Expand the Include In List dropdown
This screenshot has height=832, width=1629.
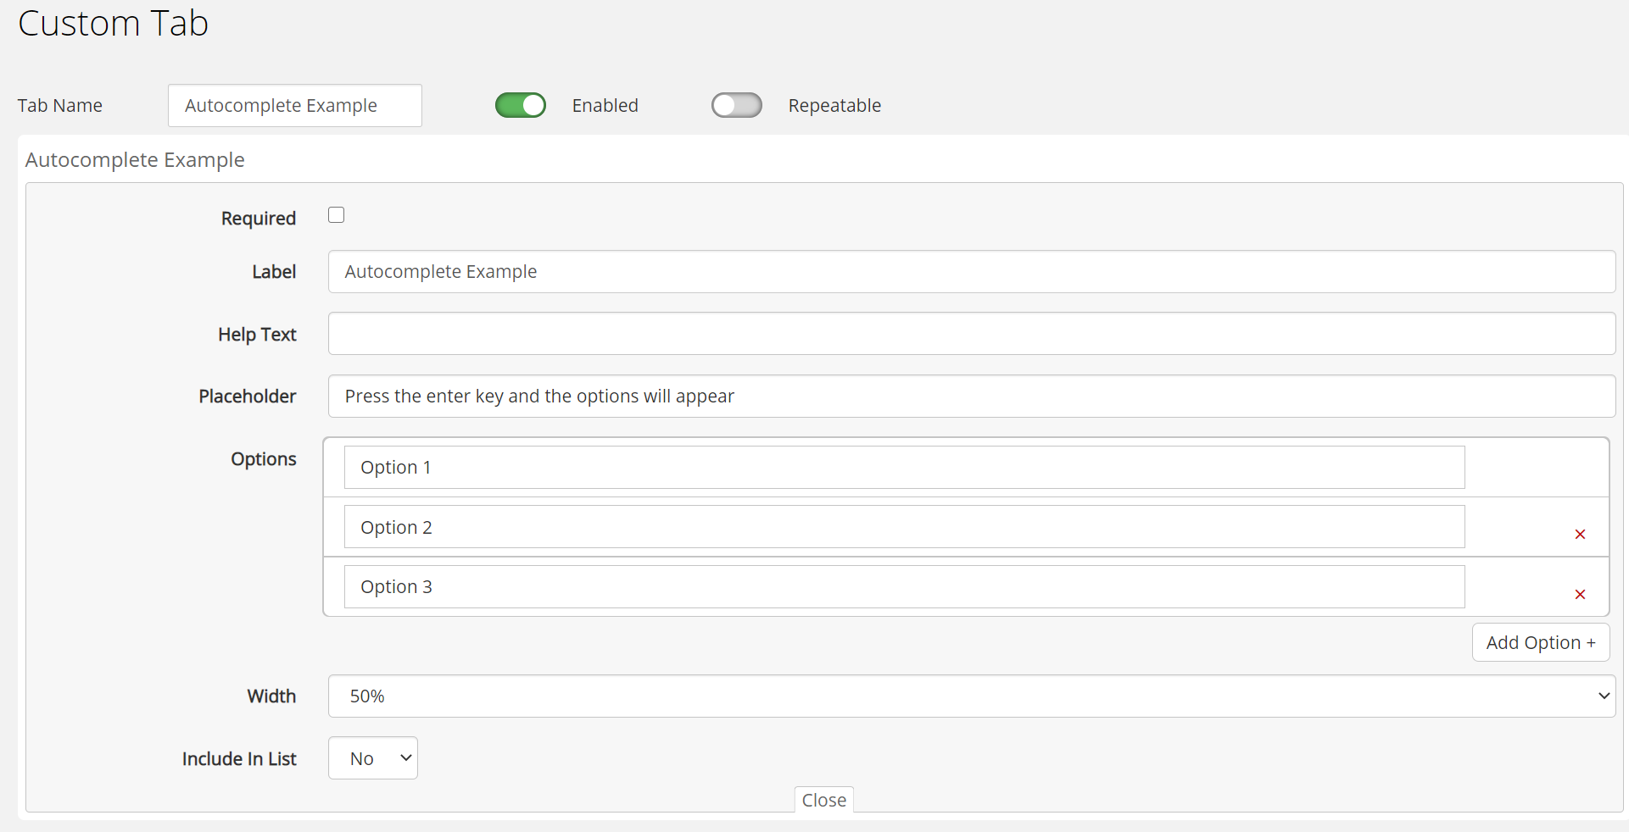[373, 758]
